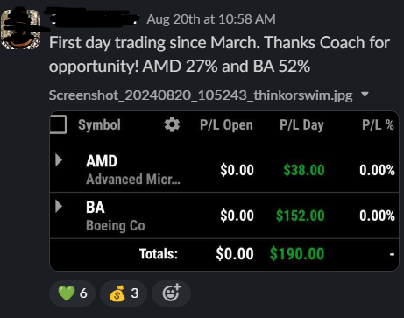The height and width of the screenshot is (318, 404).
Task: Click the redacted username of the poster
Action: [x=92, y=18]
